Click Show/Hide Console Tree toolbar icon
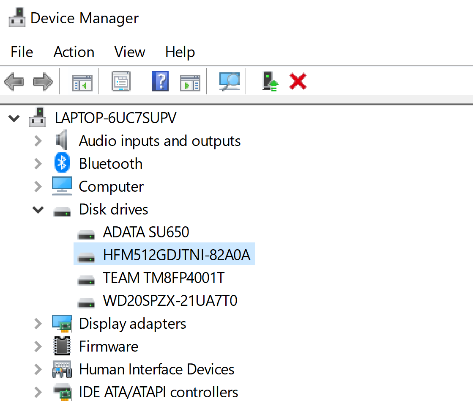Image resolution: width=473 pixels, height=407 pixels. [x=82, y=81]
